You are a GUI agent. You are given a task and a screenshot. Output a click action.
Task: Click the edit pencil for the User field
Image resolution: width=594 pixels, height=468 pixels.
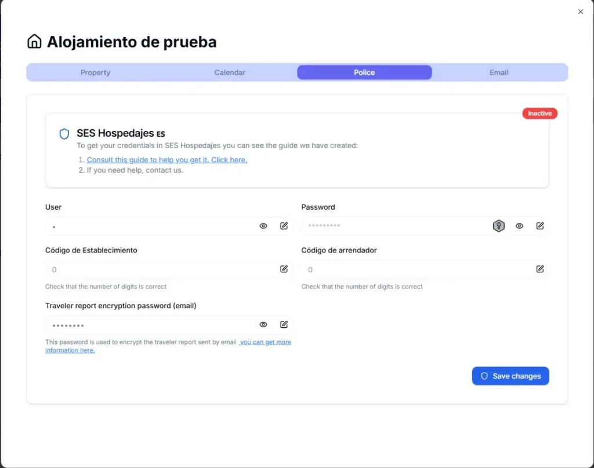[x=284, y=226]
